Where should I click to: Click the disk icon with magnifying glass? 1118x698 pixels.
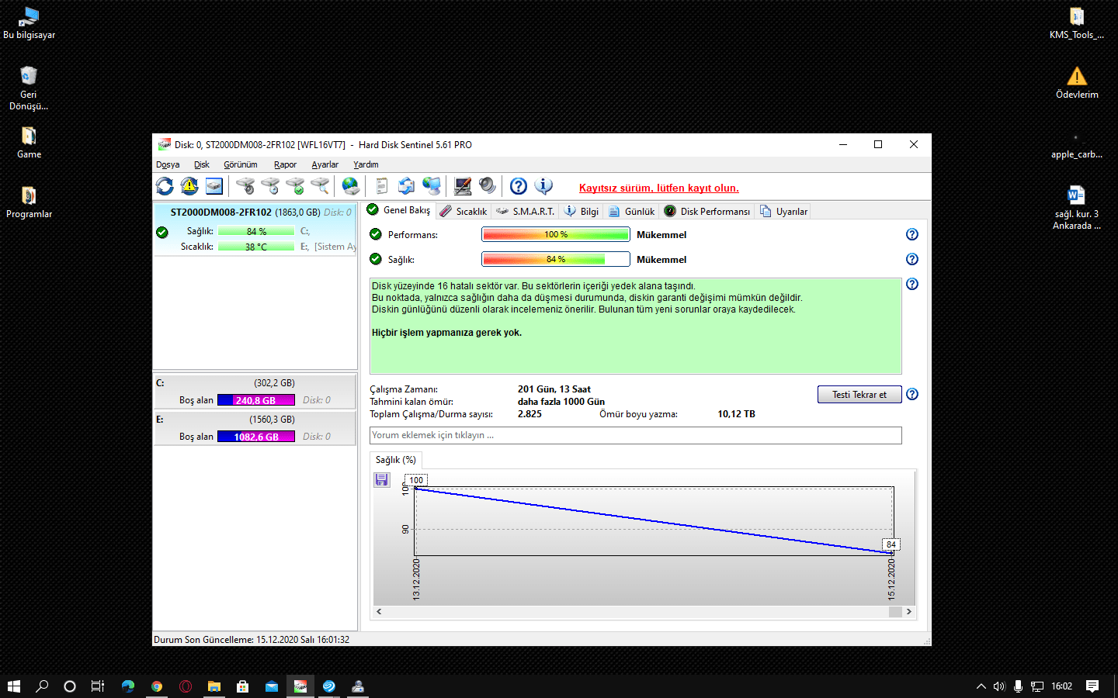320,186
